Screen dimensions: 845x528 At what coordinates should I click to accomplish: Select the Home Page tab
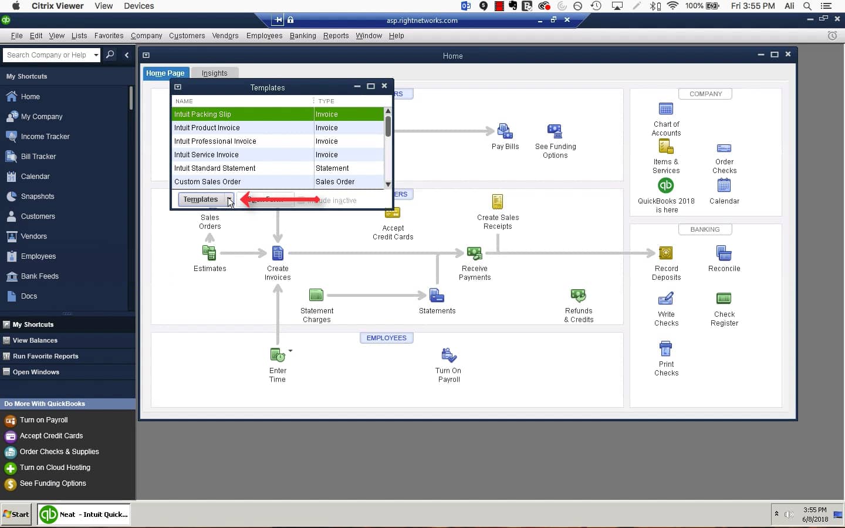click(x=165, y=73)
